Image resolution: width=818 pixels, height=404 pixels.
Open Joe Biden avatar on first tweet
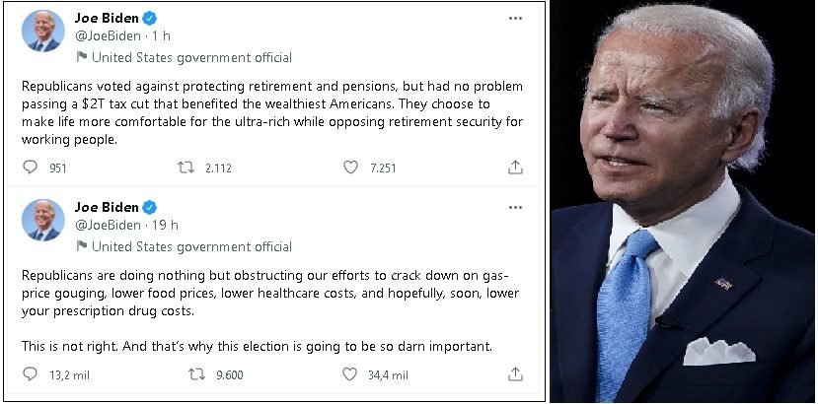[x=42, y=31]
